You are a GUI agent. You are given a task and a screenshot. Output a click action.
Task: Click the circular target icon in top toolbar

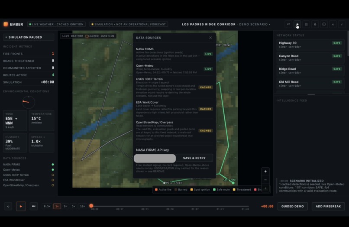(x=315, y=24)
